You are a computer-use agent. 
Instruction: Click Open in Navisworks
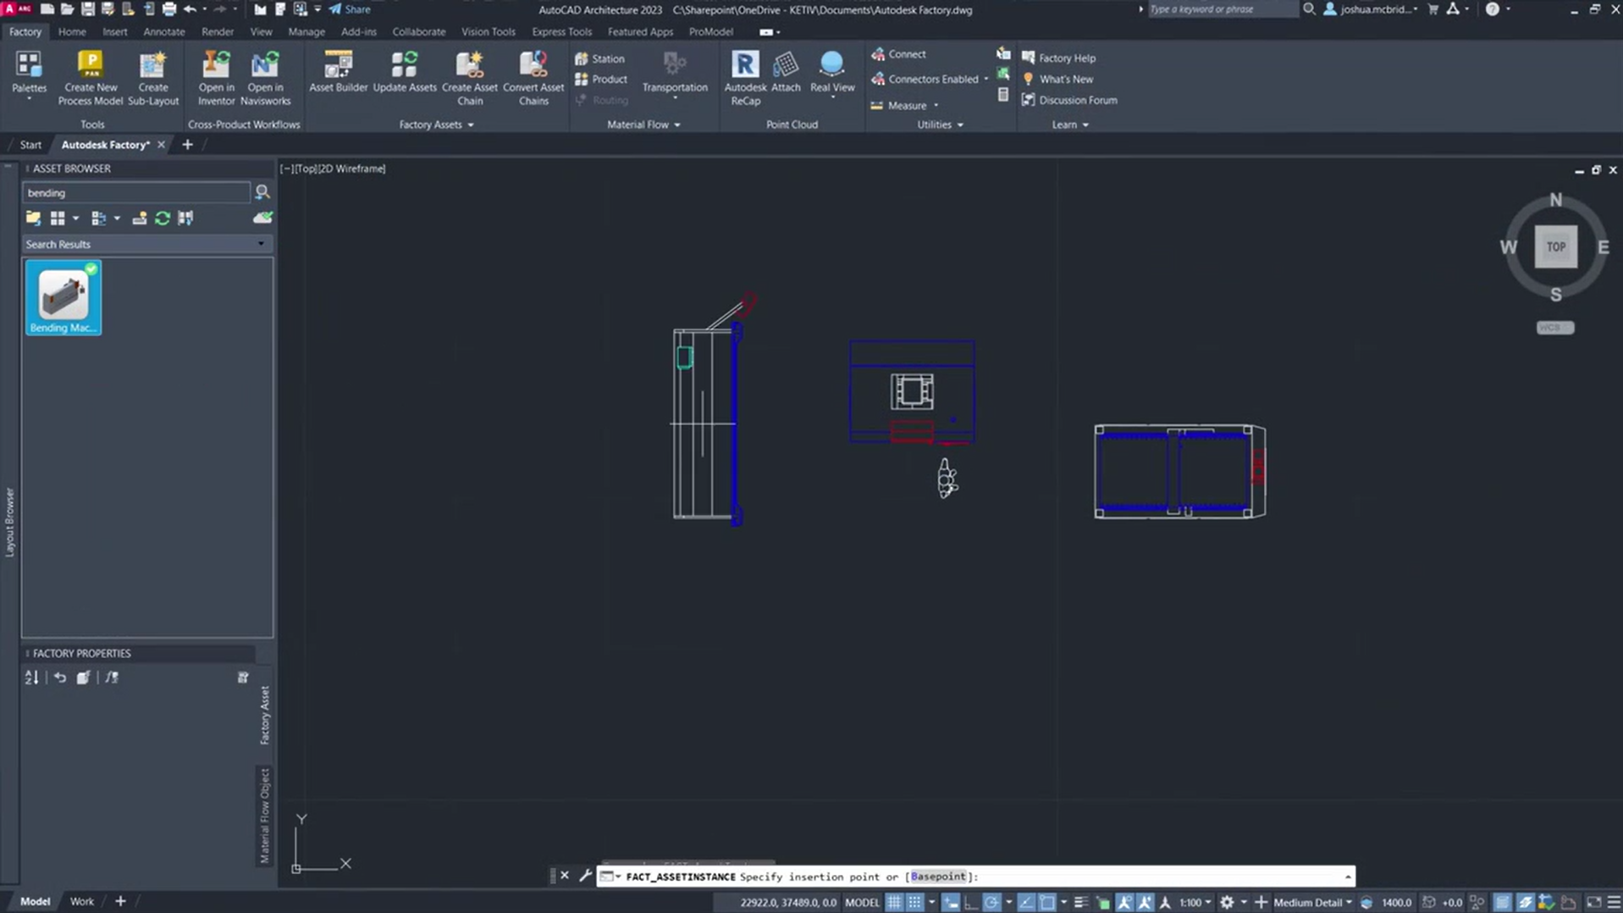(x=265, y=78)
